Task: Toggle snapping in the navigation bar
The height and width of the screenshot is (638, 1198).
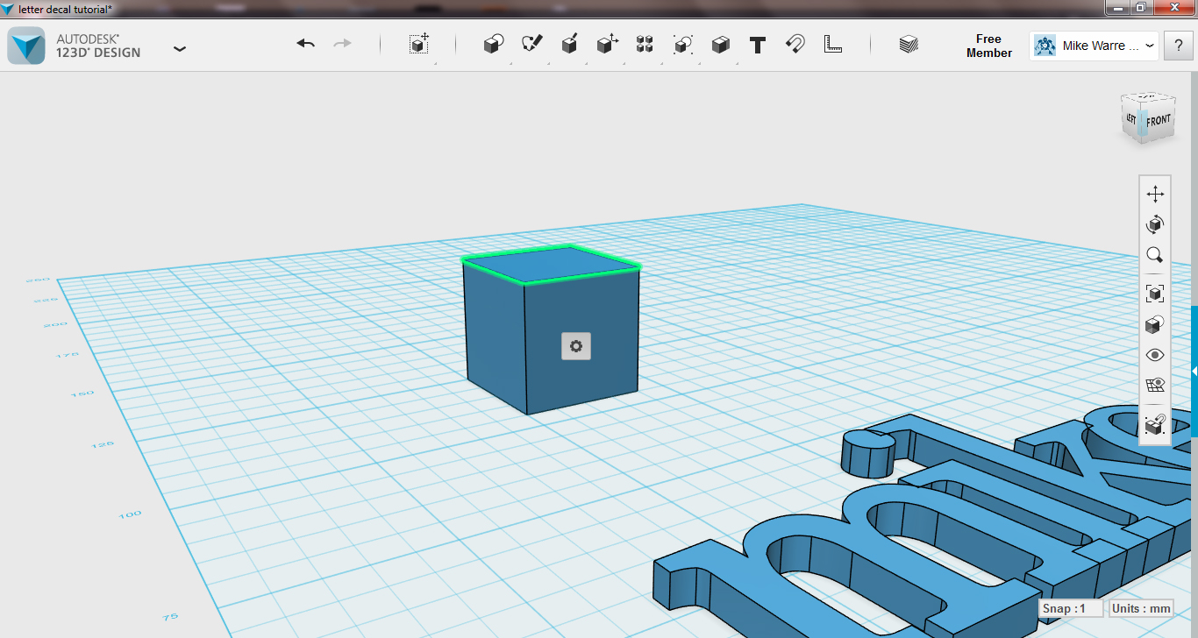Action: coord(1155,424)
